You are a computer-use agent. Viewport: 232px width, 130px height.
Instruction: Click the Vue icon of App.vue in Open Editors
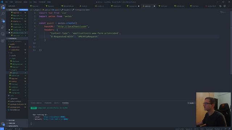click(12, 13)
